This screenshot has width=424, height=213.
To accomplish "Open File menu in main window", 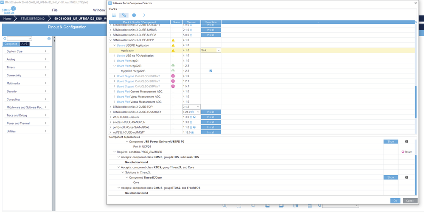I will pos(55,10).
